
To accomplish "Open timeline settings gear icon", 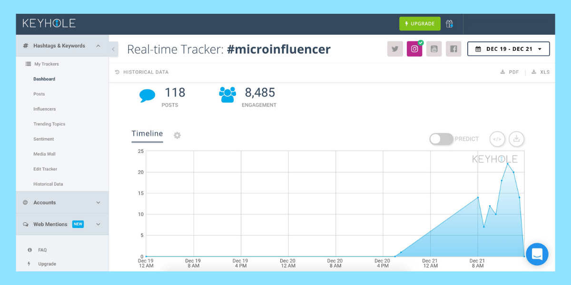I will pyautogui.click(x=177, y=135).
